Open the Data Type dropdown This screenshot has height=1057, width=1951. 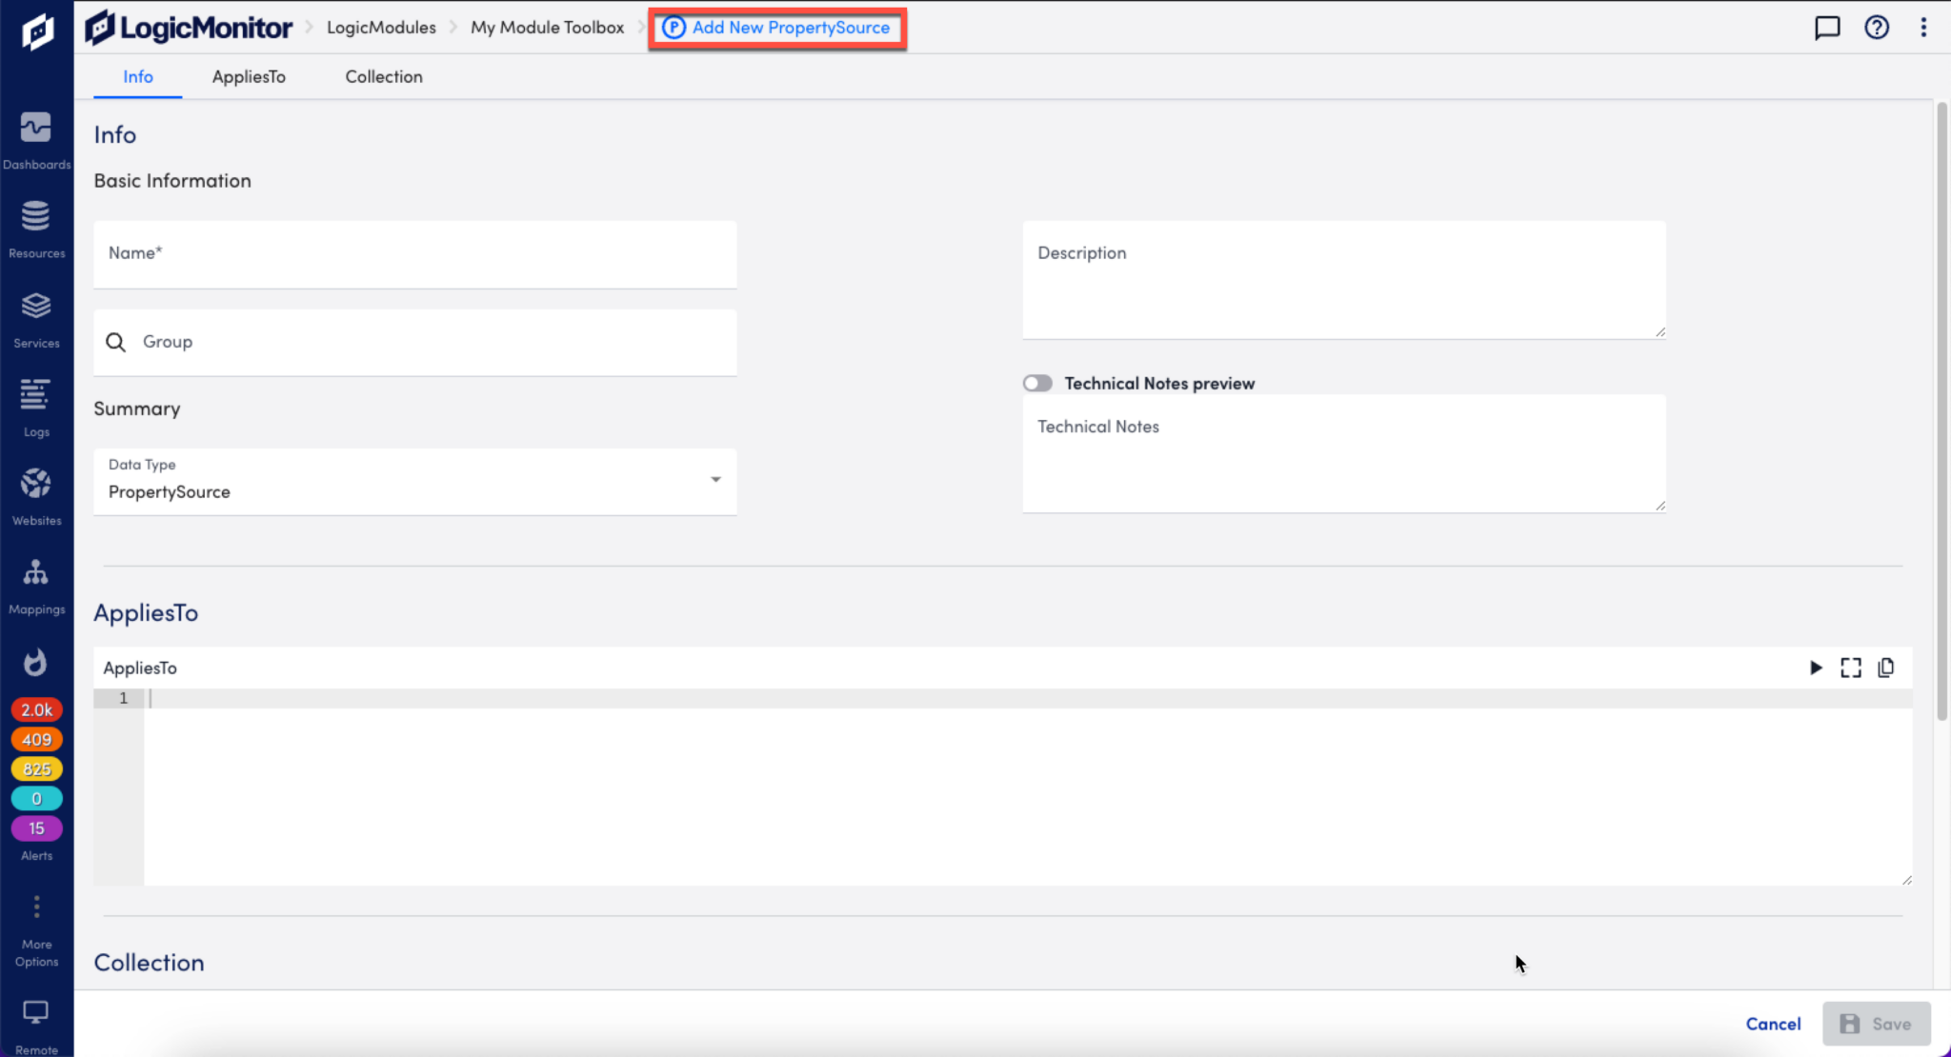714,481
